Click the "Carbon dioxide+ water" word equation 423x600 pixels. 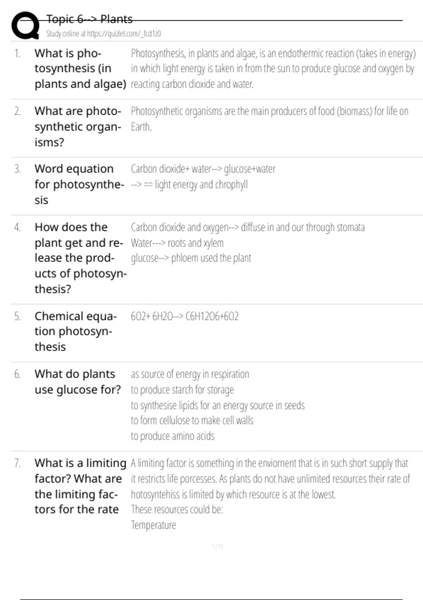tap(203, 169)
